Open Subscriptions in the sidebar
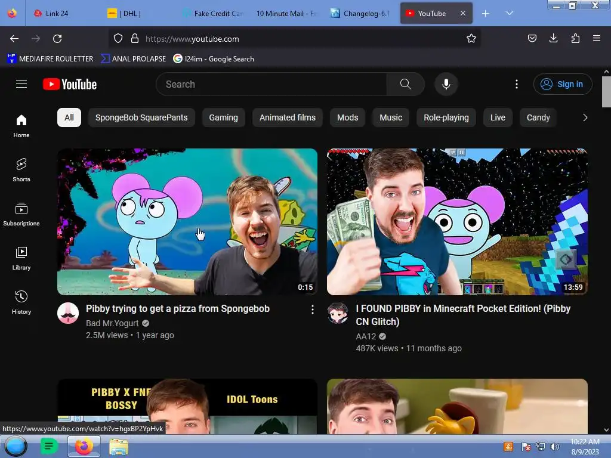Screen dimensions: 611x458 click(x=21, y=214)
